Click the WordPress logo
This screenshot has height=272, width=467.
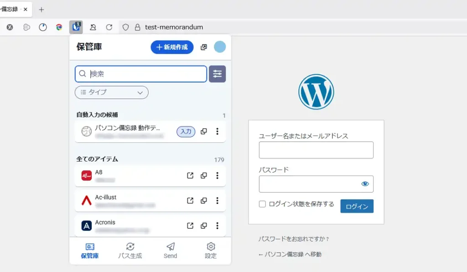[316, 92]
